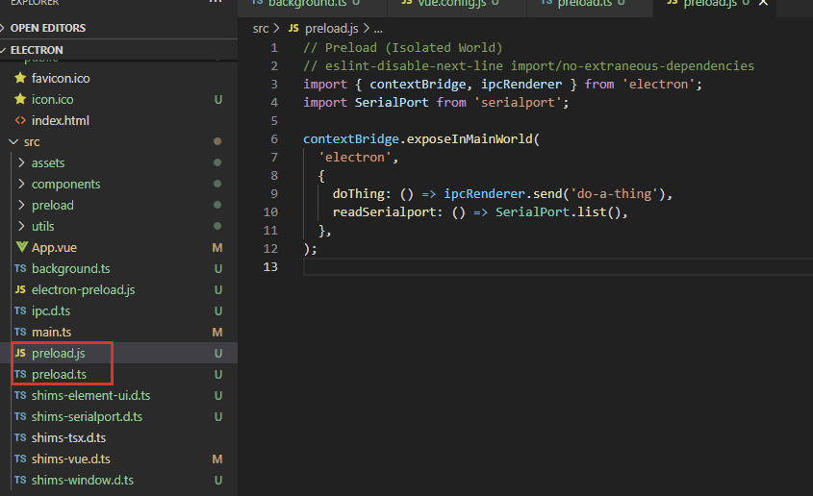
Task: Expand the components folder
Action: pos(118,185)
